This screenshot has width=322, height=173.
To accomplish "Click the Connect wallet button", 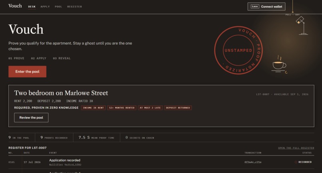I will [266, 6].
